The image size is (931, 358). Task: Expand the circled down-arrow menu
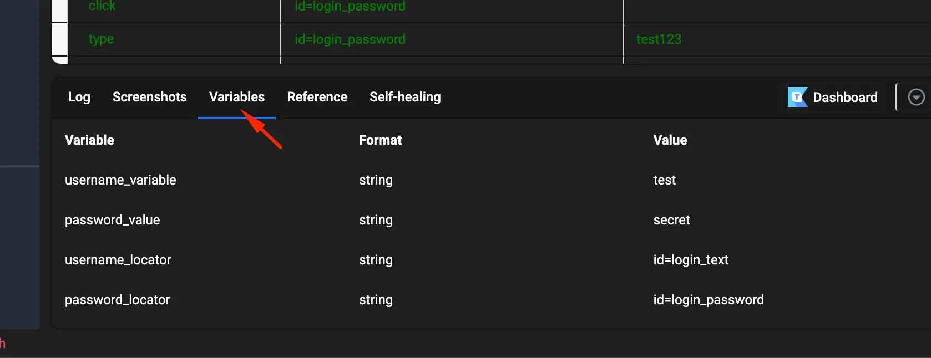(x=916, y=98)
